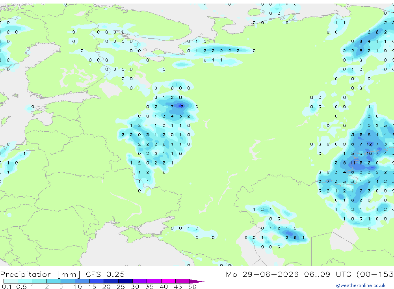The width and height of the screenshot is (394, 289).
Task: Click the 'Precipitation [mm] GFS 0.25' title text
Action: [62, 274]
